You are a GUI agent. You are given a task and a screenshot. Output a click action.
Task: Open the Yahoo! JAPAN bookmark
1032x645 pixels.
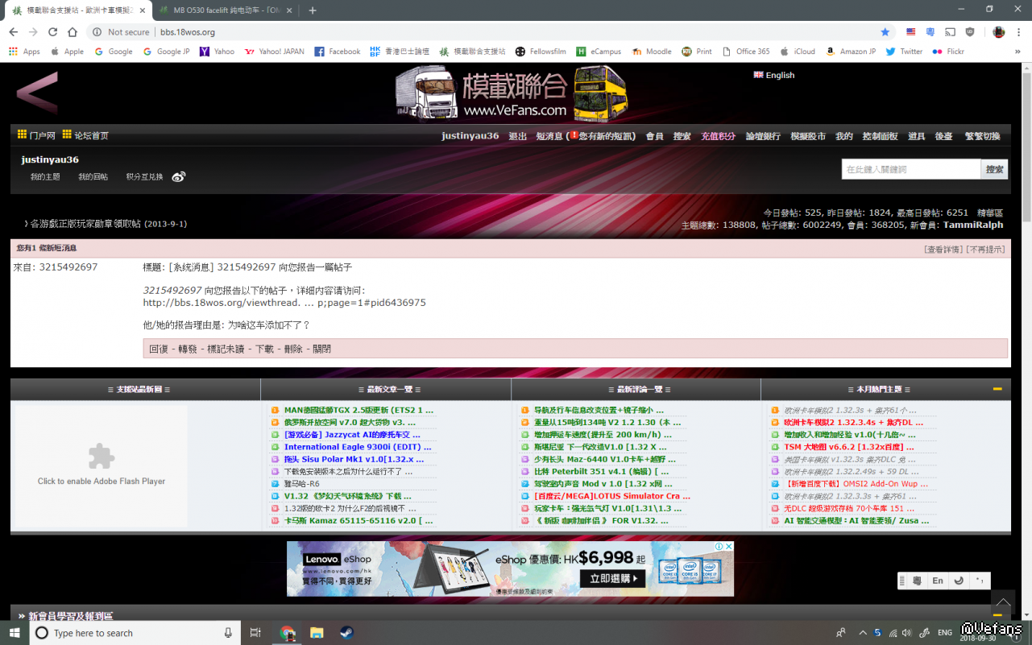point(275,52)
